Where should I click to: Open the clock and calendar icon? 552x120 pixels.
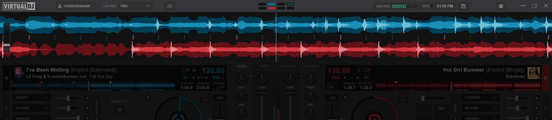tap(463, 6)
